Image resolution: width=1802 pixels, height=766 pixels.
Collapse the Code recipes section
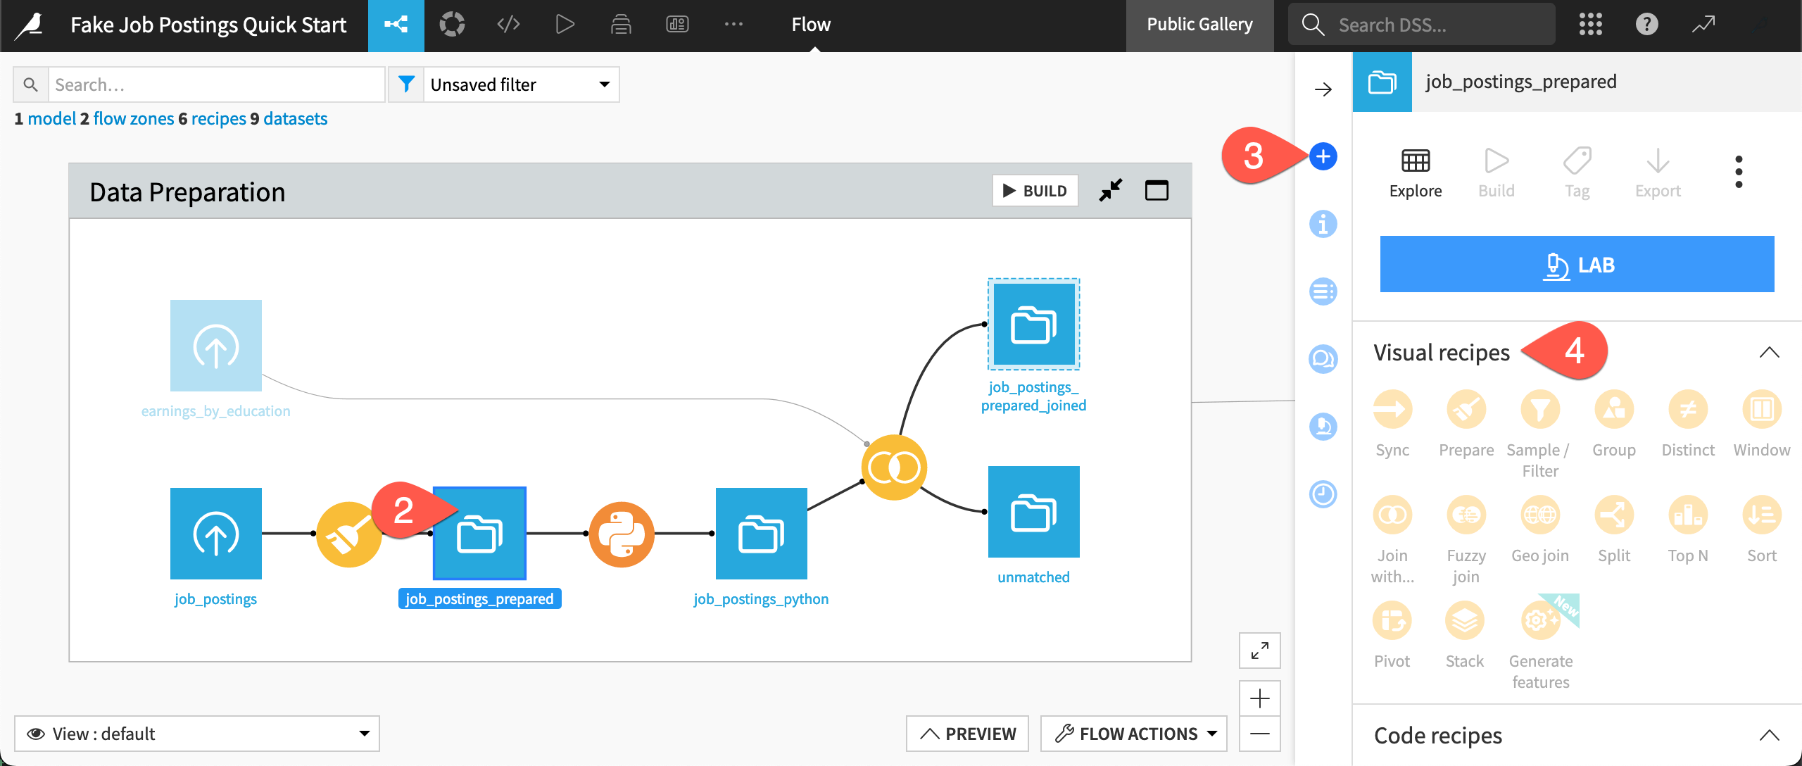1769,736
